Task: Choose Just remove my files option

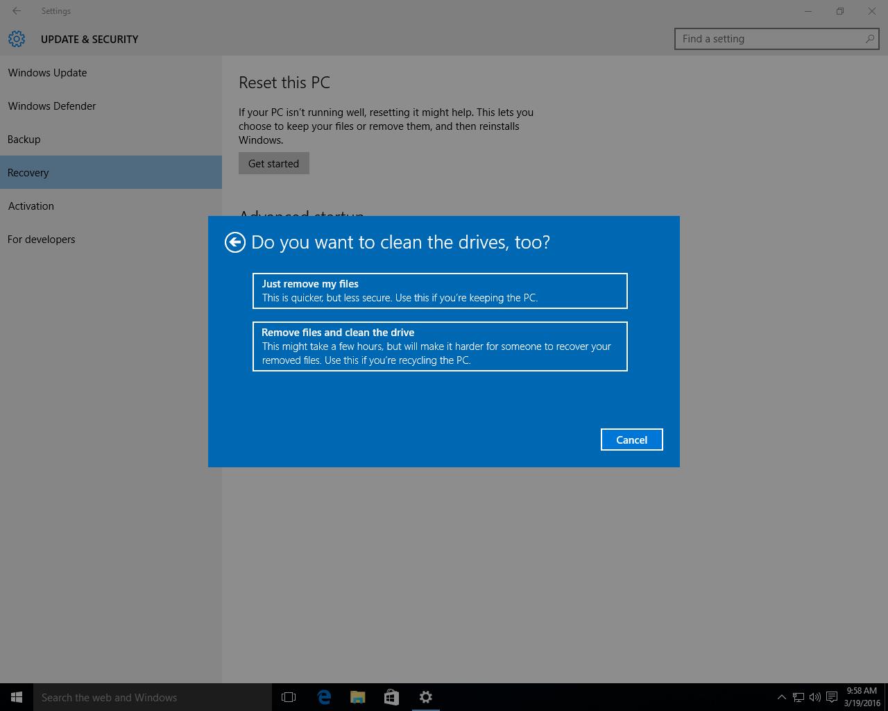Action: point(440,291)
